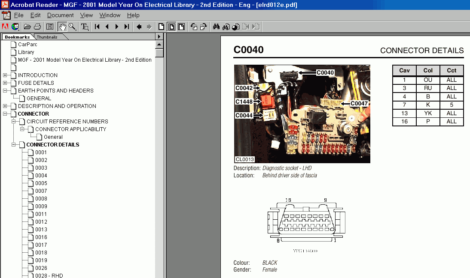This screenshot has height=278, width=470.
Task: Select the Bookmarks tab
Action: pos(17,37)
